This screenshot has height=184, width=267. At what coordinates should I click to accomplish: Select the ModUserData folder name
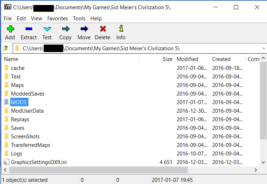tap(27, 111)
